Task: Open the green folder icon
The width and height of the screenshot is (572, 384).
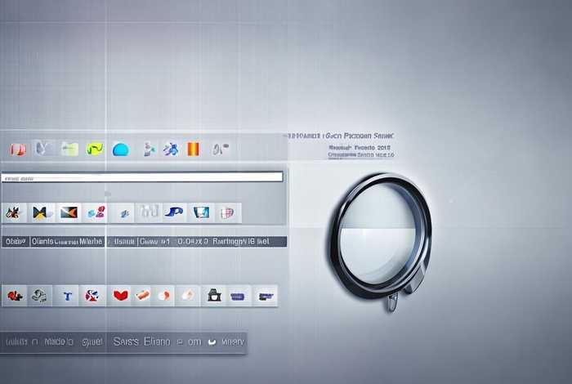Action: pyautogui.click(x=70, y=149)
